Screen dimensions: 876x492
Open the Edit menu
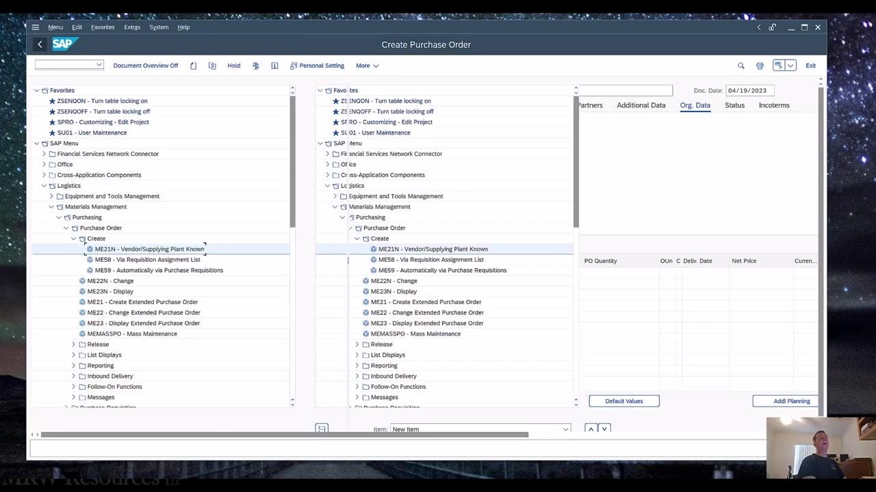[77, 27]
